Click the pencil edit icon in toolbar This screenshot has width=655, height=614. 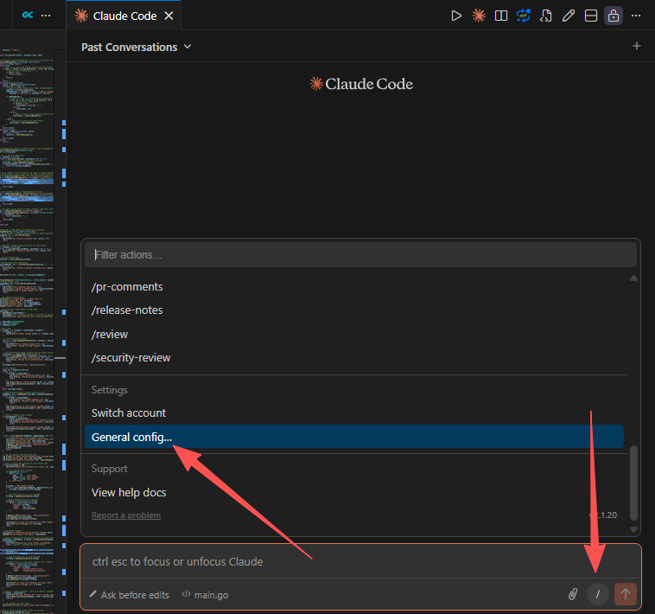568,16
